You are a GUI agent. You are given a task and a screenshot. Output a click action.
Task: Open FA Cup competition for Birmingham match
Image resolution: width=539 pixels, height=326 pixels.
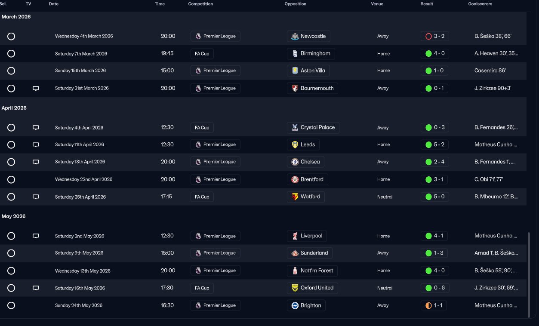pos(202,54)
